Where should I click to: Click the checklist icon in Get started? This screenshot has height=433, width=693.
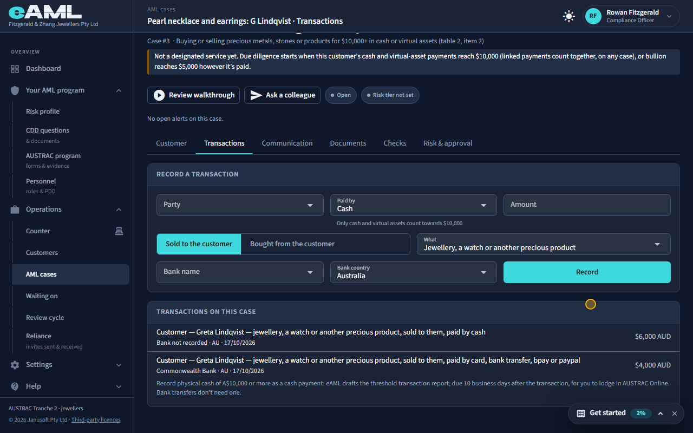tap(581, 413)
